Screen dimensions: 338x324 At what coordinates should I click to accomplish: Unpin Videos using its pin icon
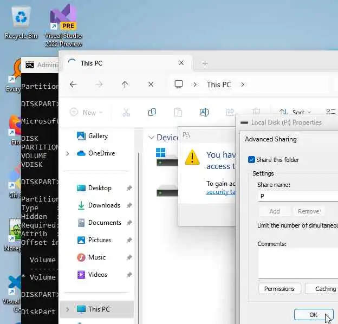coord(129,275)
